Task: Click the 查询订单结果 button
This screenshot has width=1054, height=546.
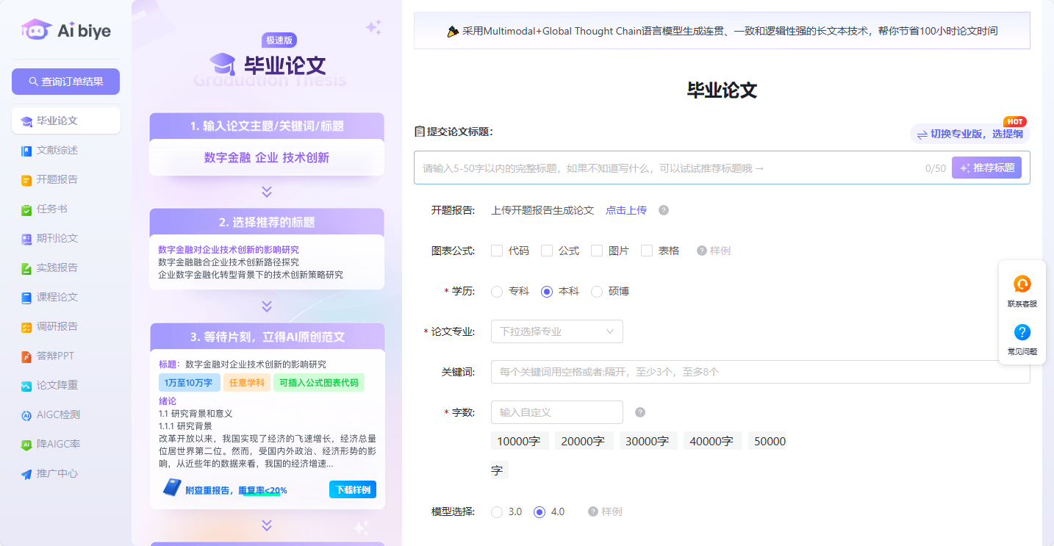Action: (x=65, y=81)
